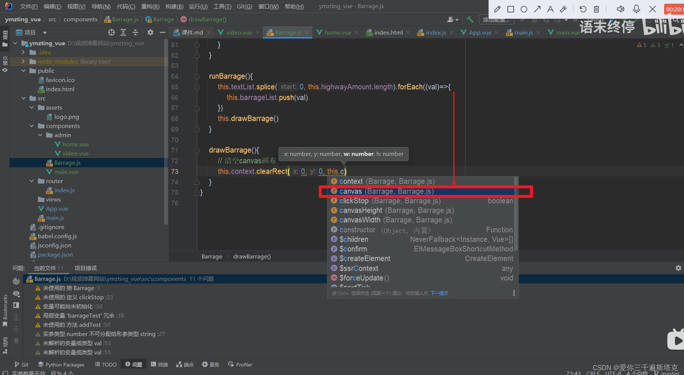Viewport: 684px width, 375px height.
Task: Expand the node_modules folder
Action: click(x=24, y=62)
